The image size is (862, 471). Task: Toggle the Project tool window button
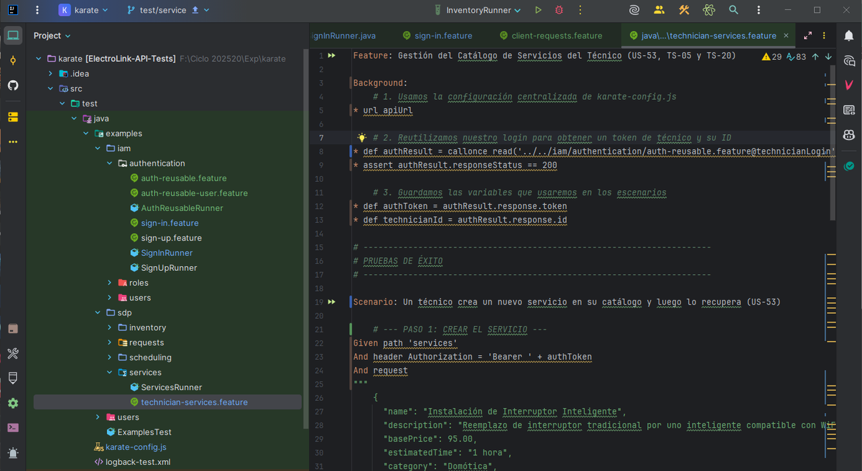tap(13, 36)
